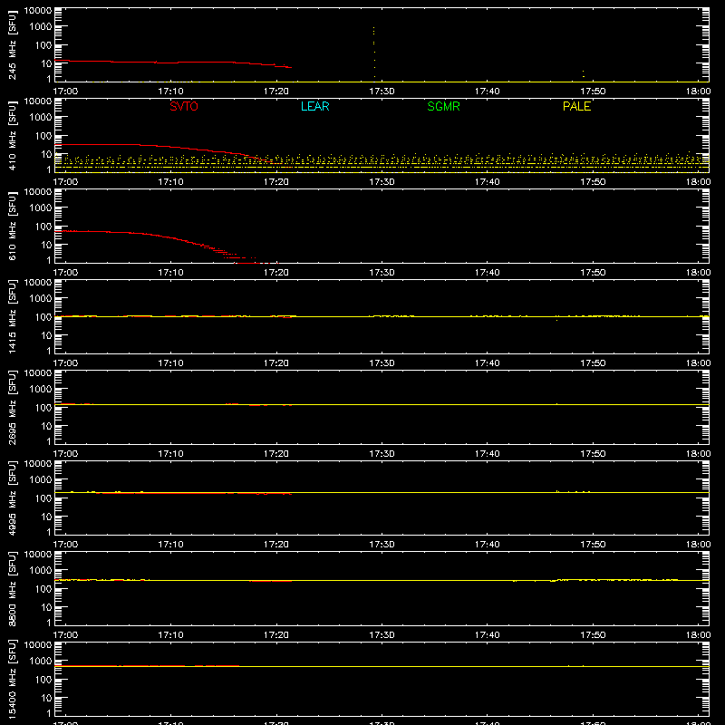Select the 4995 MHz [SFU] axis title
The height and width of the screenshot is (725, 725).
[x=12, y=498]
